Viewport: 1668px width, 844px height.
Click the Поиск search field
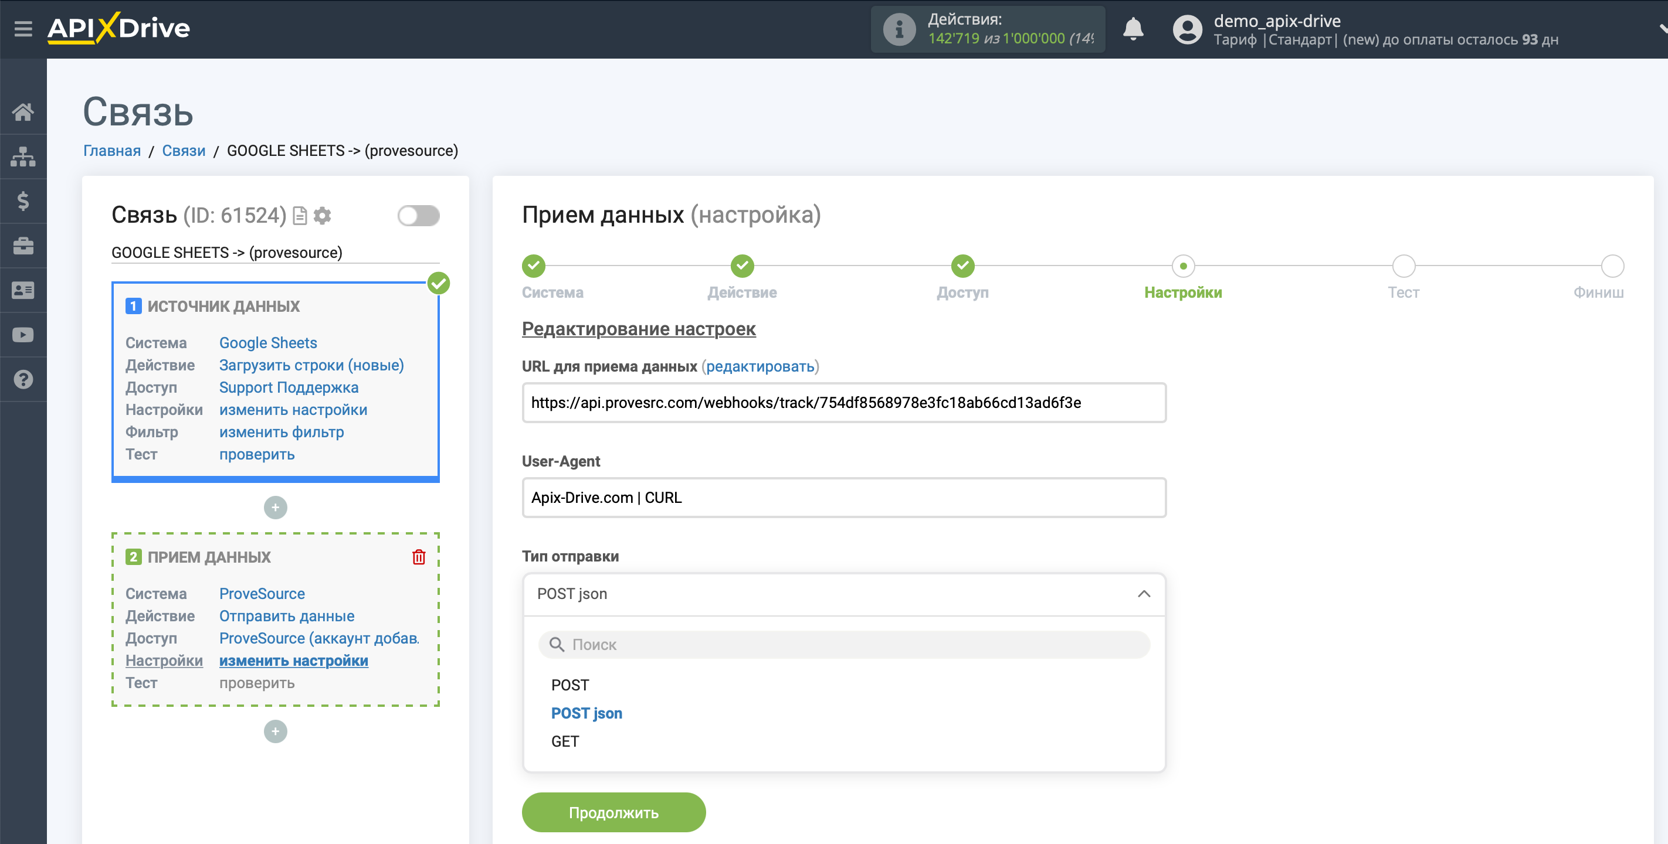844,645
